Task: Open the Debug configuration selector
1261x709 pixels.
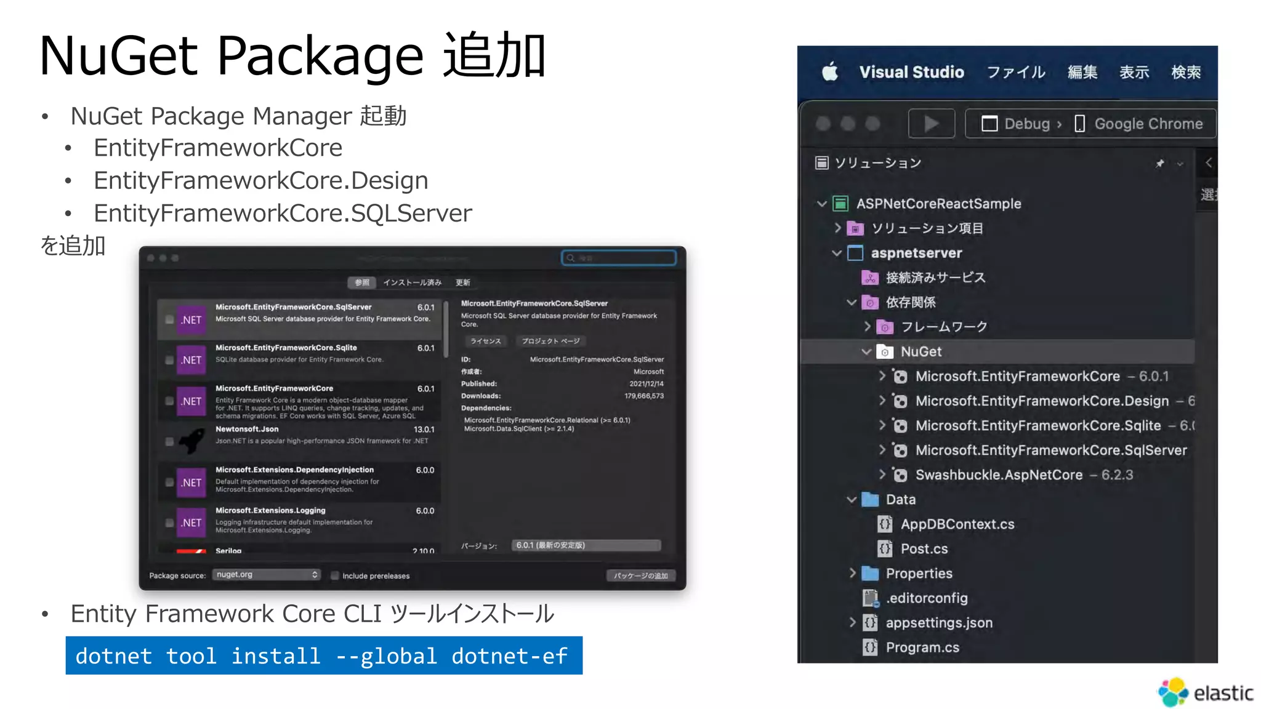Action: [x=1021, y=124]
